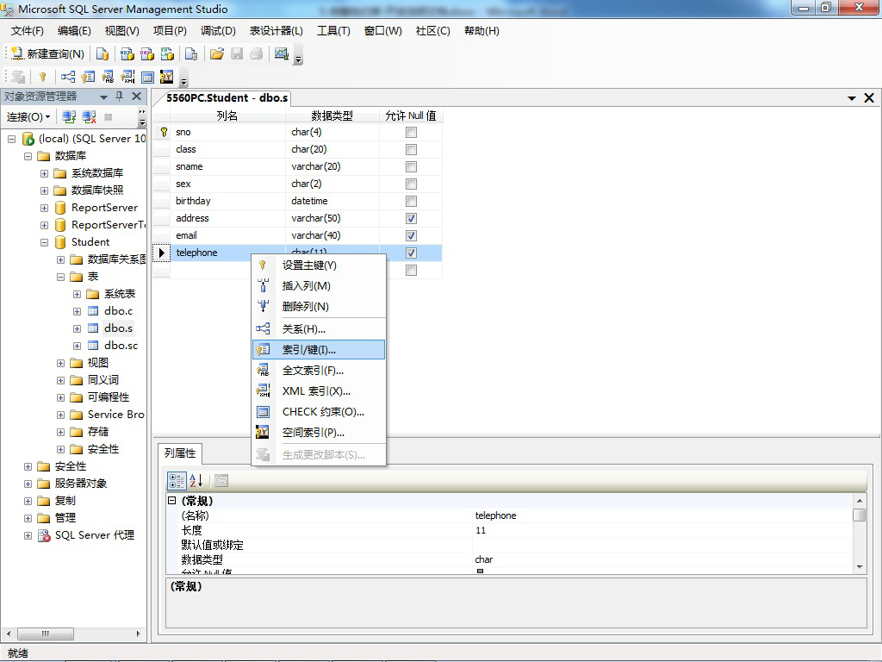
Task: Expand the dbo.sc table node
Action: (77, 346)
